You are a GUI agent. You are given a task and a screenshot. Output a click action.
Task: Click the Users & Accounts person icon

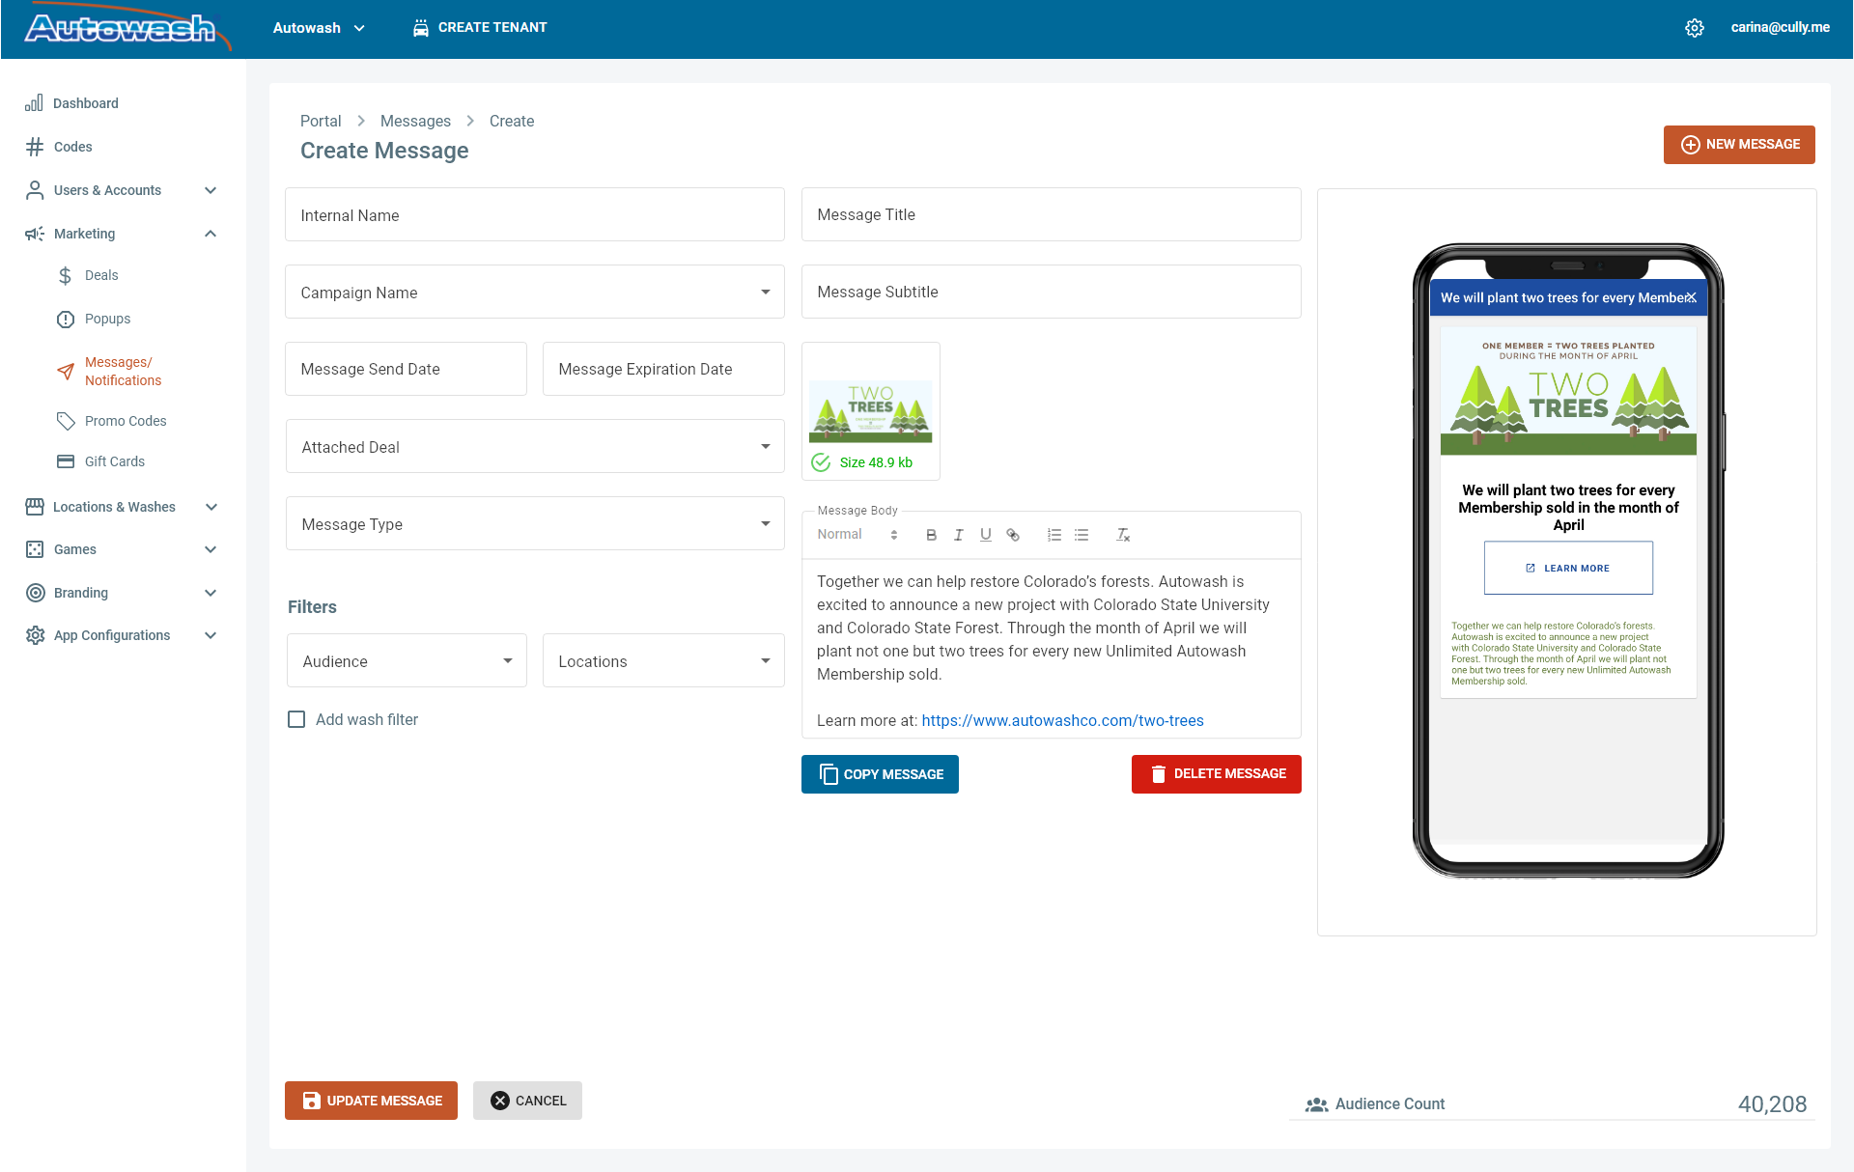[x=35, y=190]
